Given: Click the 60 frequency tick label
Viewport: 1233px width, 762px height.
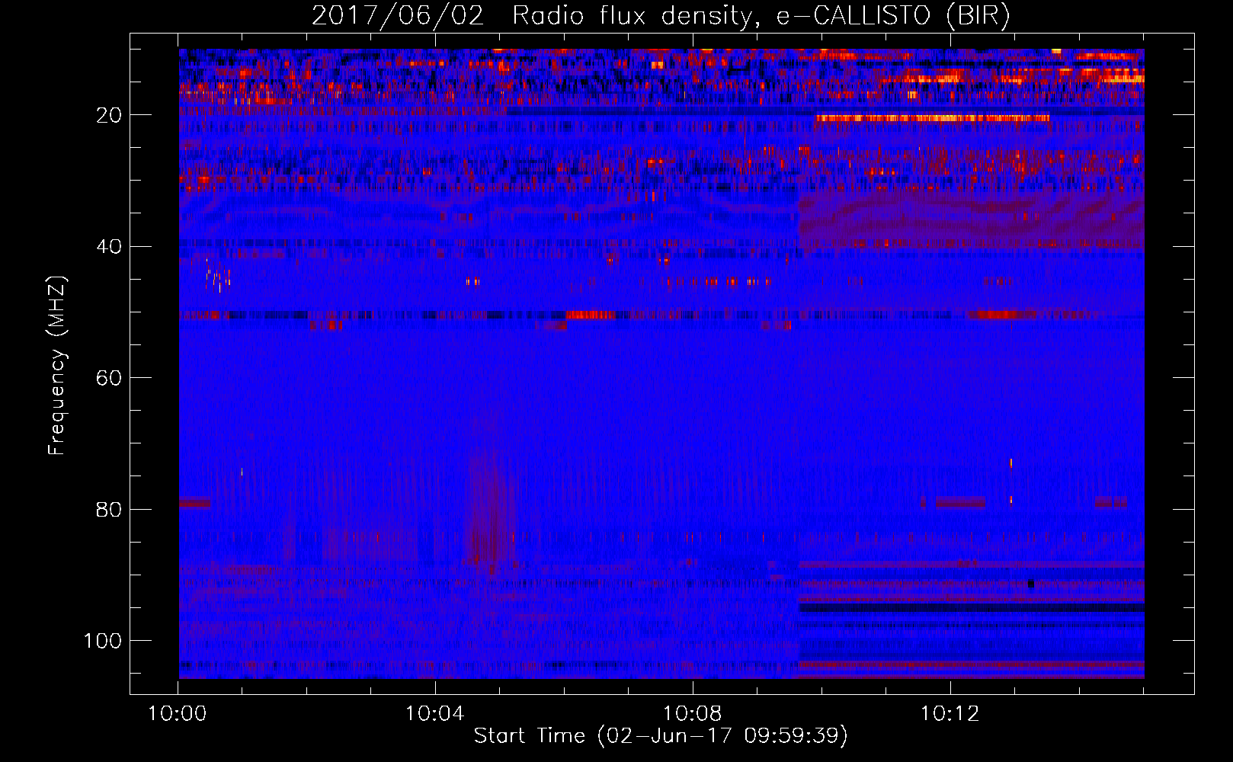Looking at the screenshot, I should point(110,378).
